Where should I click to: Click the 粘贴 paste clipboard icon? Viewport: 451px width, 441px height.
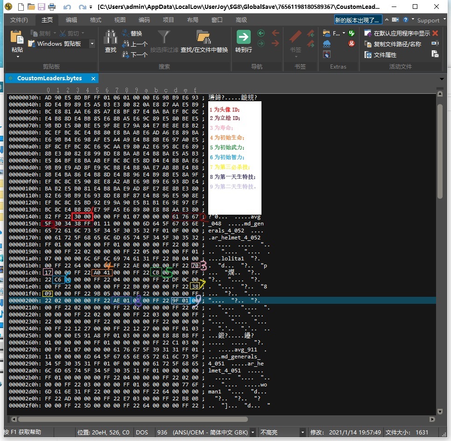tap(17, 37)
